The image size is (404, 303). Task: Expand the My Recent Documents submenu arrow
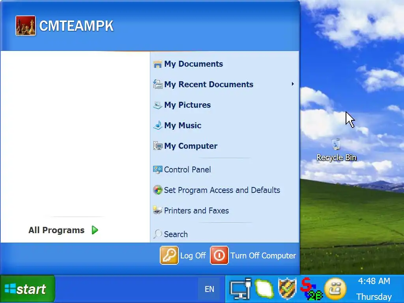pos(293,84)
